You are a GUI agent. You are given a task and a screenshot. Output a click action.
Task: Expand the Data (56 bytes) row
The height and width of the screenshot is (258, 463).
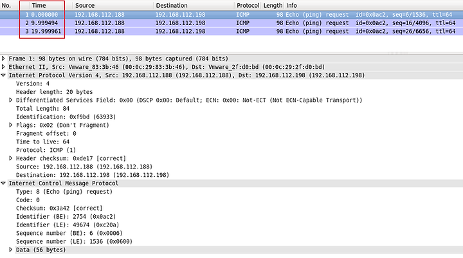tap(11, 250)
